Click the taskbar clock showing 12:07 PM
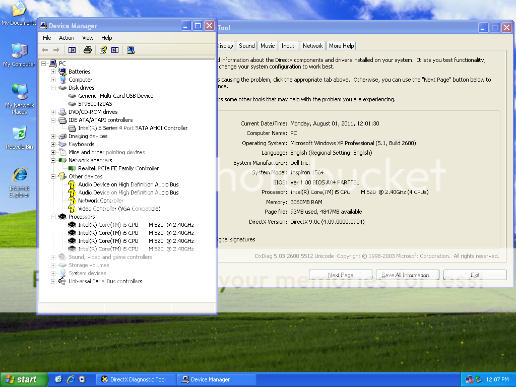 (497, 379)
